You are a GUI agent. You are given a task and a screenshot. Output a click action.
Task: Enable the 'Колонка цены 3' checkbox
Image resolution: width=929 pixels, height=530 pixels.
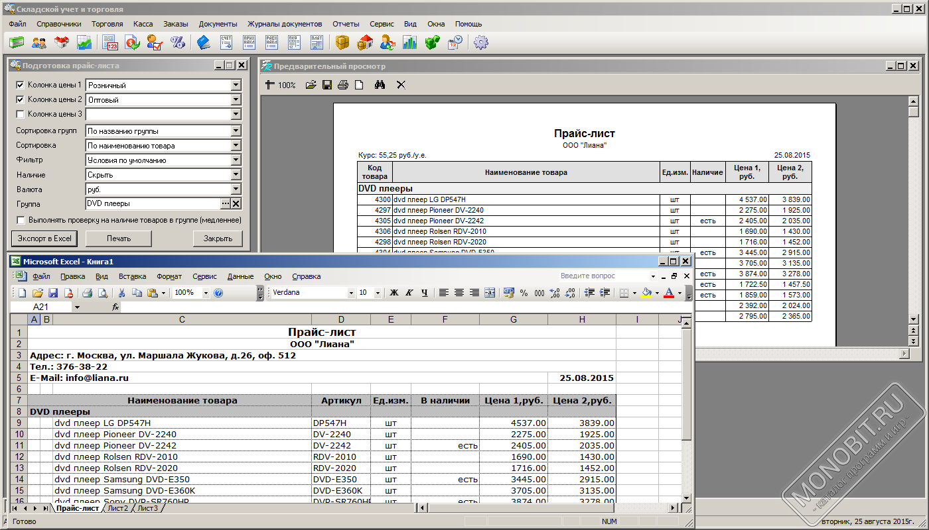[x=20, y=114]
